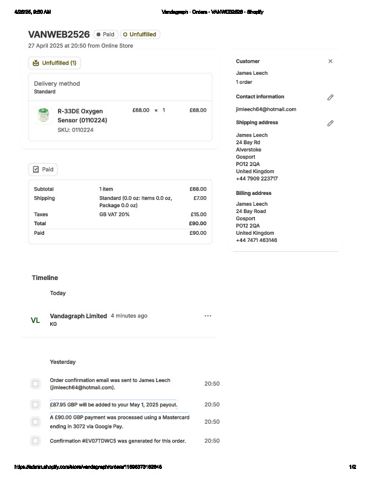370x478 pixels.
Task: Open the three-dot menu on timeline comment
Action: [x=208, y=316]
